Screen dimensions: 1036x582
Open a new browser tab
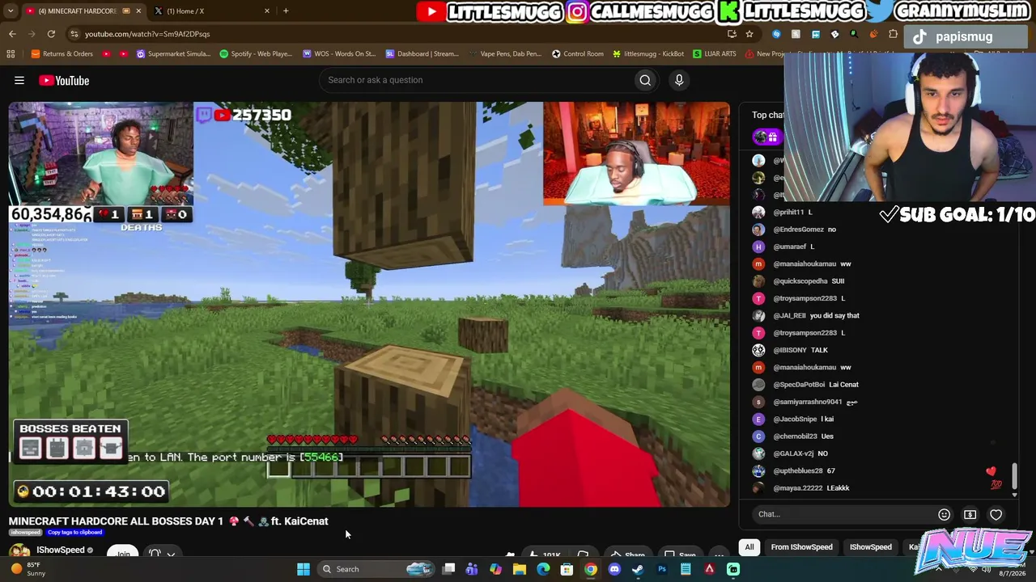(286, 11)
